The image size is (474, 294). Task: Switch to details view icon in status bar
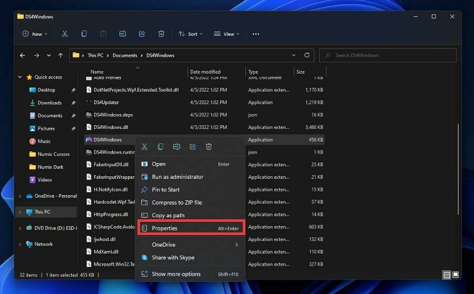[447, 275]
